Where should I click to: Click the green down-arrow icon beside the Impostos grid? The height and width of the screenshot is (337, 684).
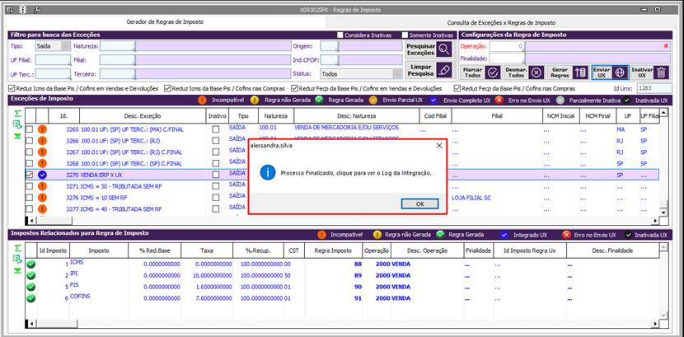pyautogui.click(x=17, y=271)
